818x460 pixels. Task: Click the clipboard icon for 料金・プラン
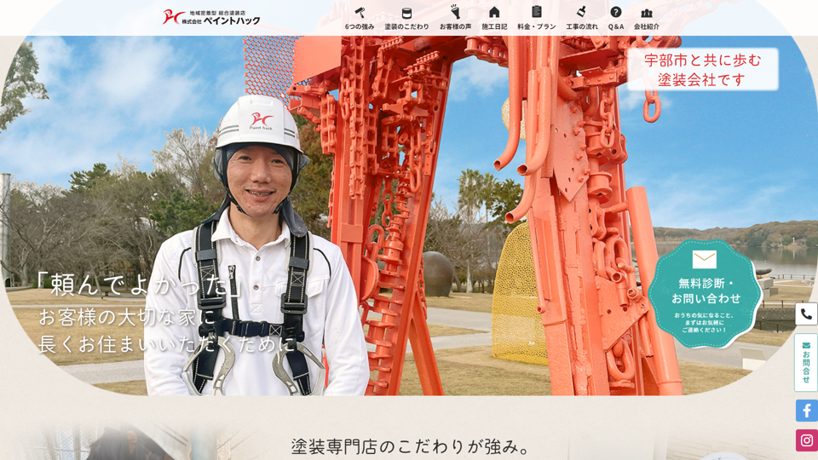[537, 12]
